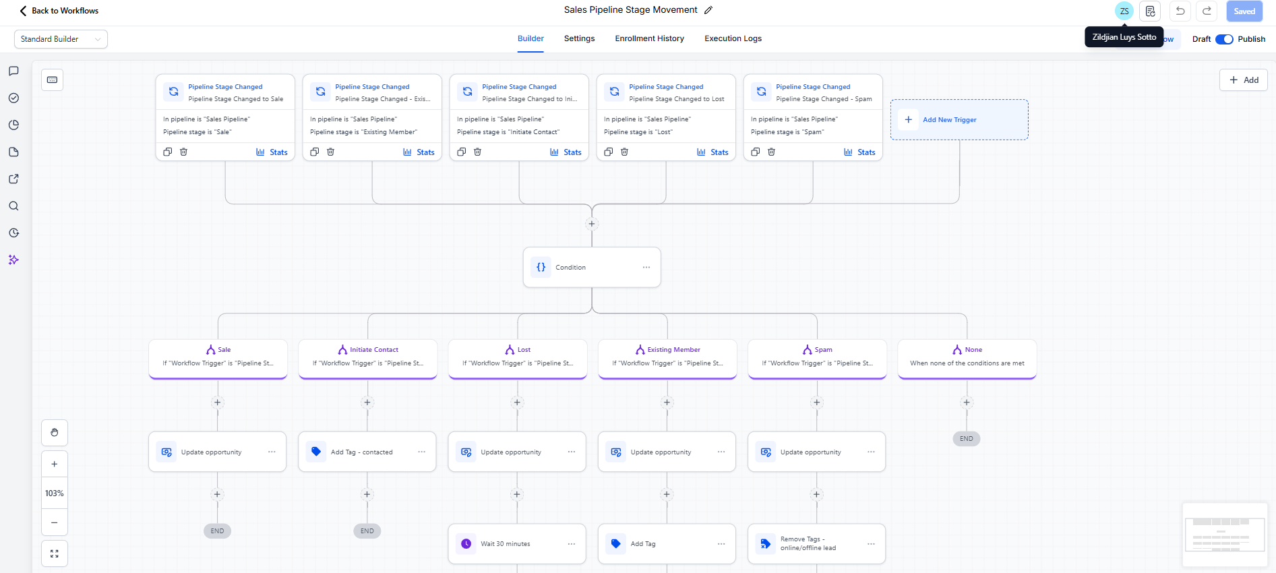Open options for Remove Tags action
The width and height of the screenshot is (1276, 573).
click(x=871, y=543)
